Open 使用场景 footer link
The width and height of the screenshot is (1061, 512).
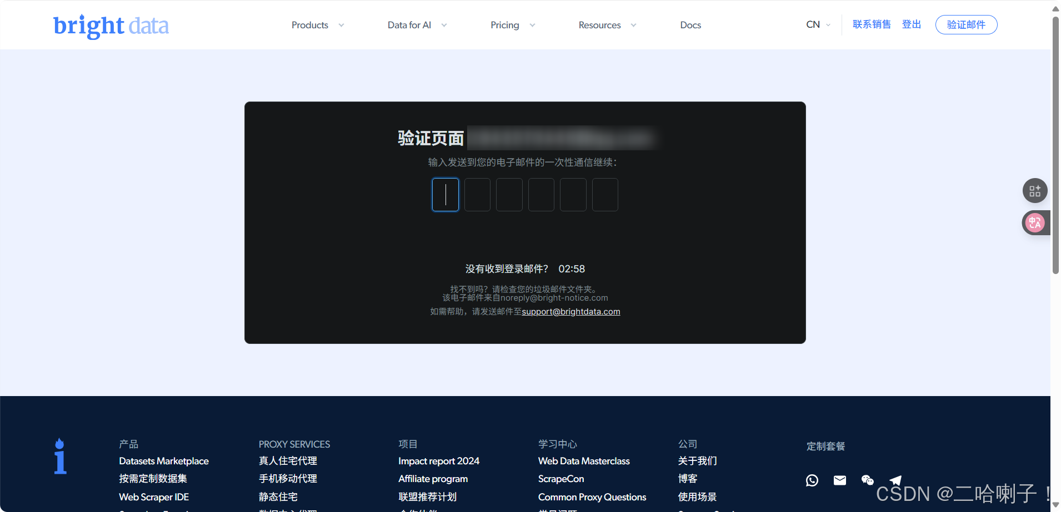698,497
